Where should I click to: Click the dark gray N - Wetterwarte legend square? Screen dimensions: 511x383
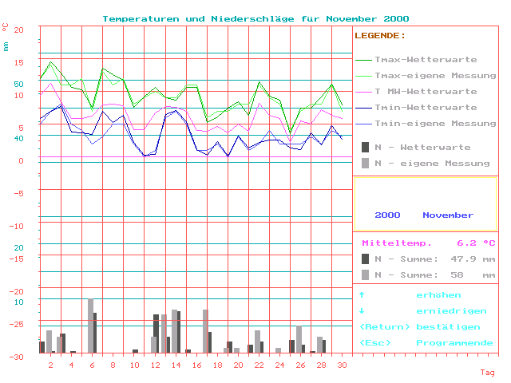[x=365, y=147]
